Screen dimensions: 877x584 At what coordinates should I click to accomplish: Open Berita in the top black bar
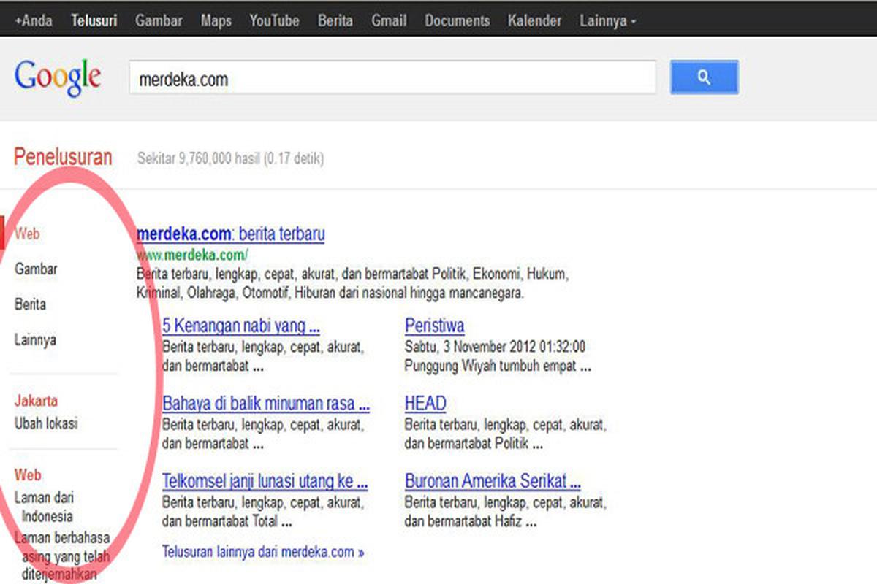tap(335, 21)
